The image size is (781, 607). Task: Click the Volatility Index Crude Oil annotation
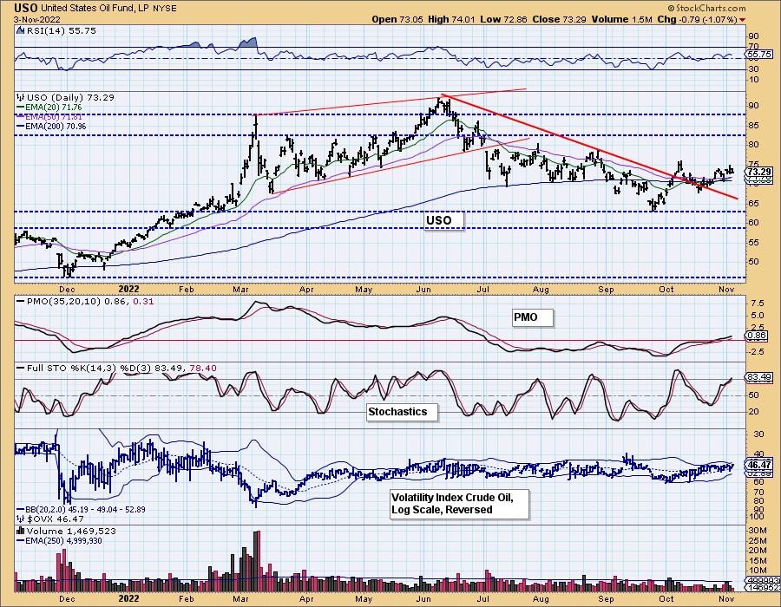click(459, 504)
